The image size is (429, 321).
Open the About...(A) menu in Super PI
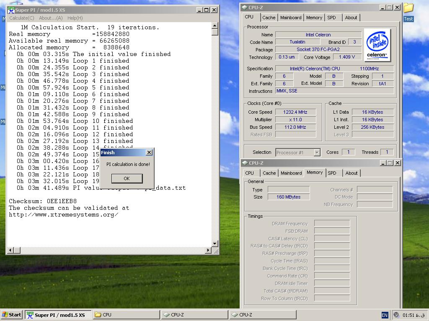click(x=51, y=18)
